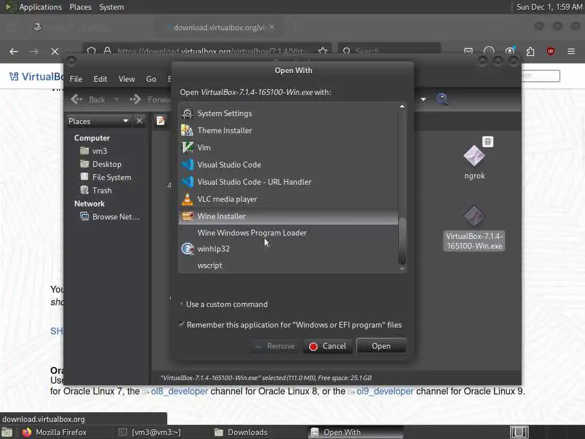The image size is (585, 439).
Task: Open the File menu in file manager
Action: coord(76,79)
